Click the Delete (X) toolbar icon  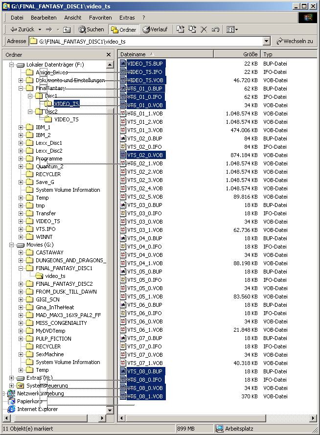coord(204,30)
